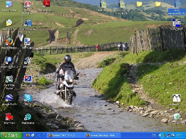Launch IrfanView from the desktop icon
Image resolution: width=186 pixels, height=139 pixels.
9,117
